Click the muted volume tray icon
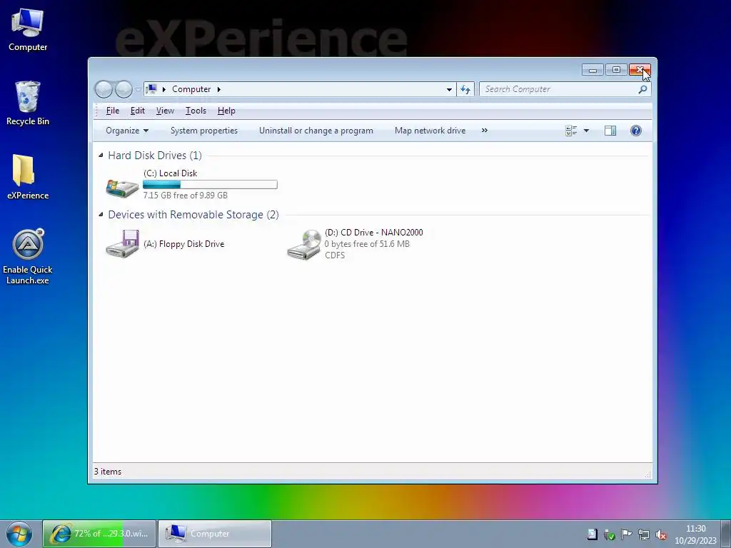Screen dimensions: 731x548 pos(660,534)
